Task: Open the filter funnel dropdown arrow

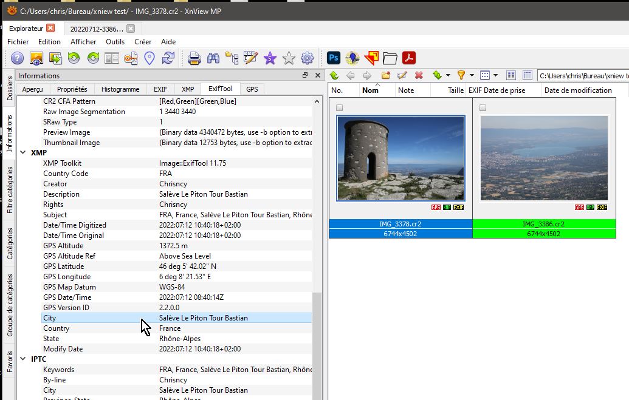Action: [x=472, y=76]
